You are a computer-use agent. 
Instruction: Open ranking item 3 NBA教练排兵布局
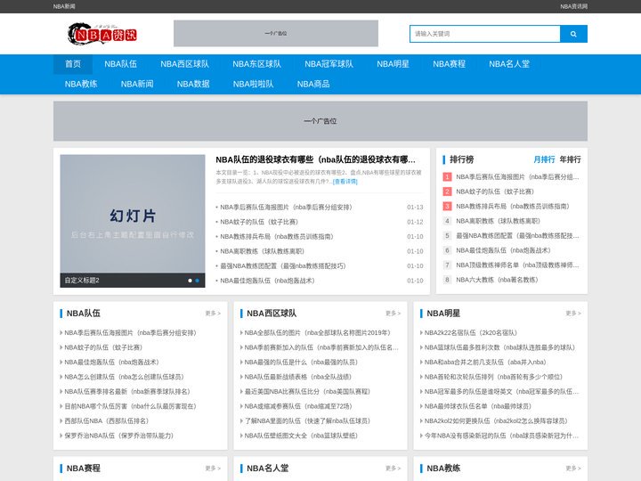point(512,206)
